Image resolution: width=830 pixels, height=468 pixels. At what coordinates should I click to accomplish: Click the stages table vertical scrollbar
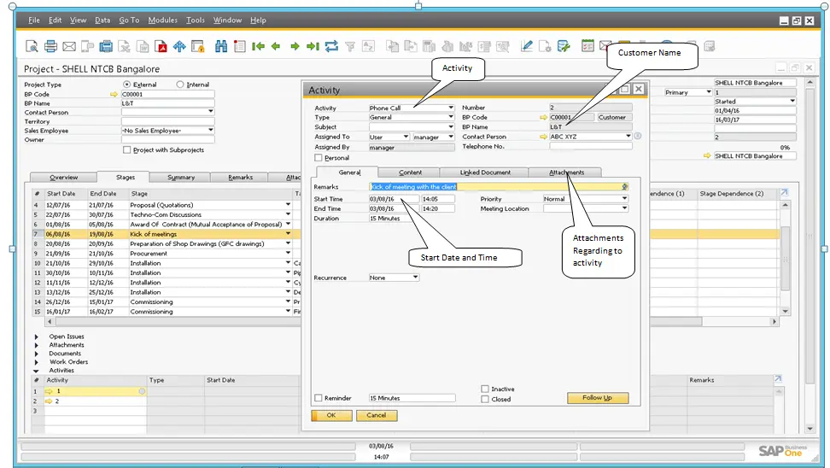[786, 258]
